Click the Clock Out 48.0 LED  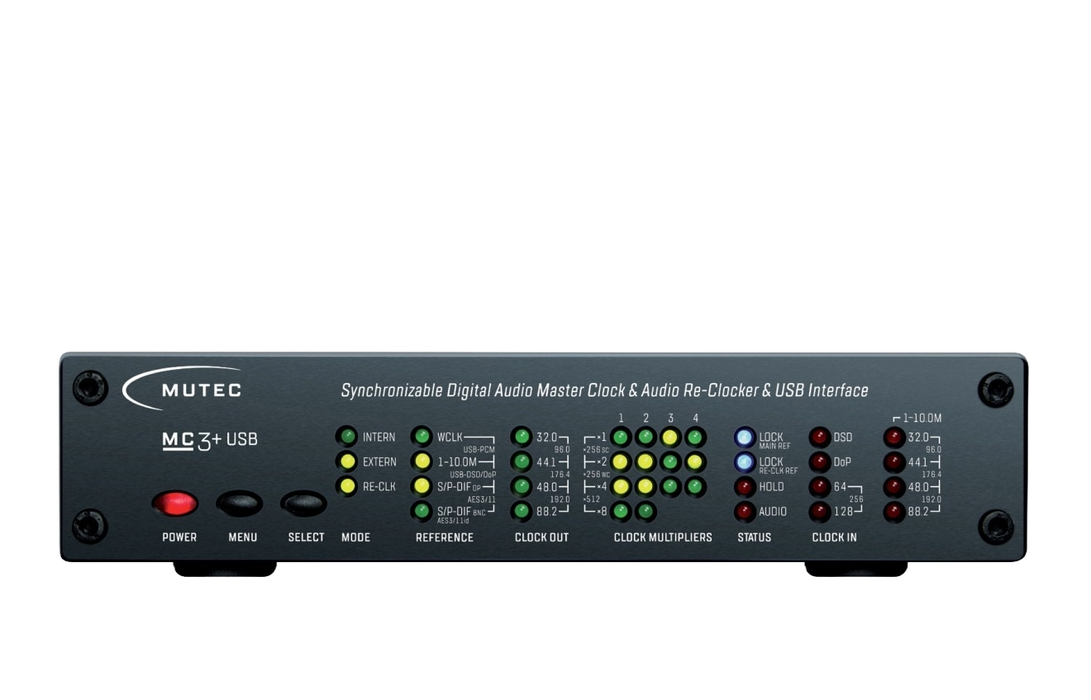point(522,486)
